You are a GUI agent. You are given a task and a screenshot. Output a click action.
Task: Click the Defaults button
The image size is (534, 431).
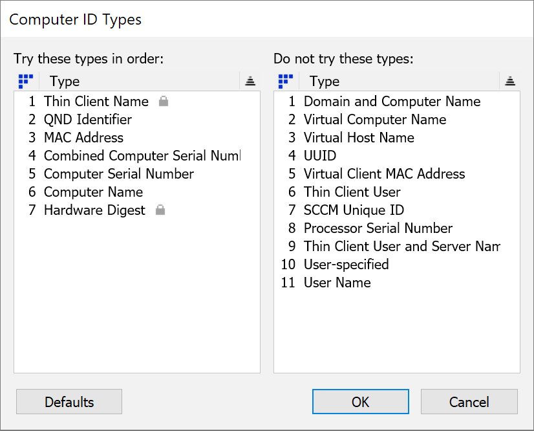(69, 401)
